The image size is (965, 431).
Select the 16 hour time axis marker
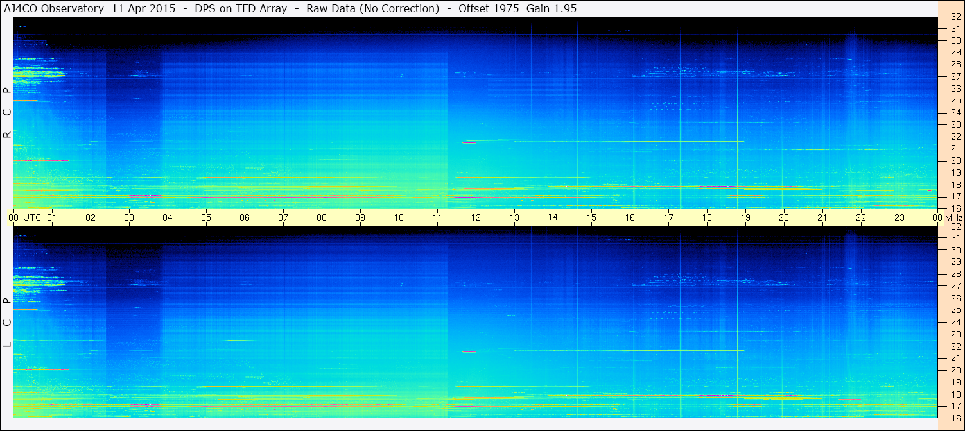630,217
